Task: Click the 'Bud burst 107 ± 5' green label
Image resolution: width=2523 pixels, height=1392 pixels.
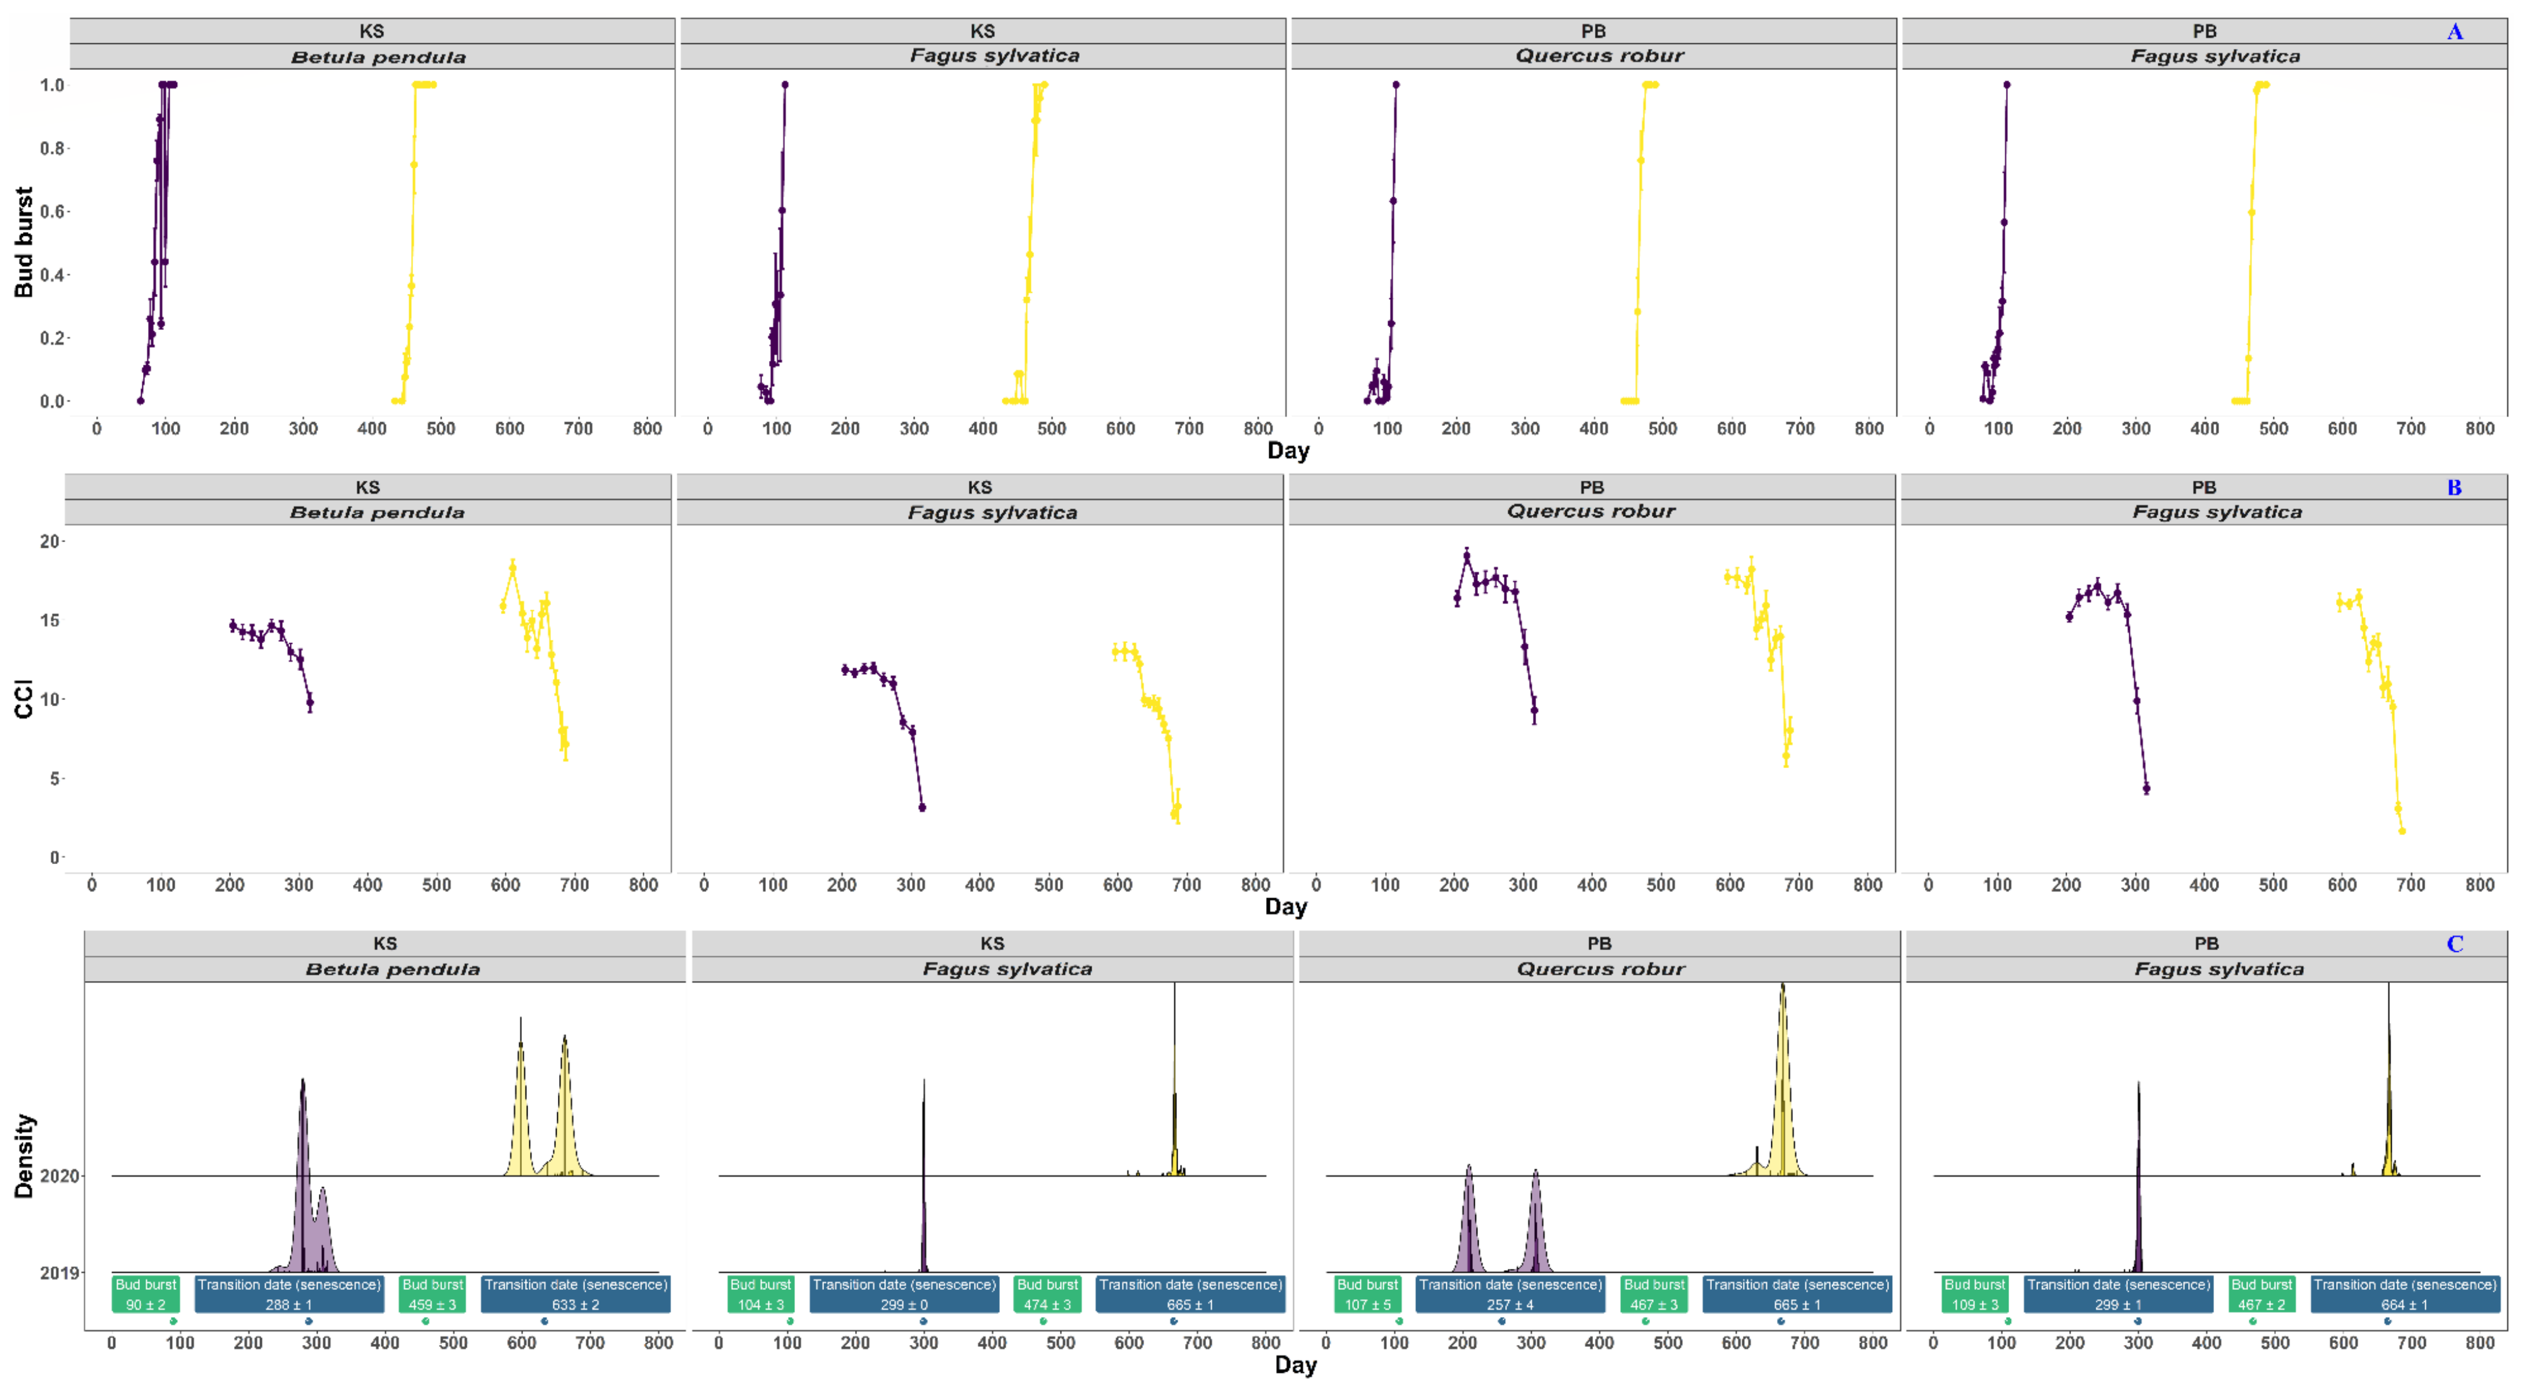Action: click(1367, 1294)
